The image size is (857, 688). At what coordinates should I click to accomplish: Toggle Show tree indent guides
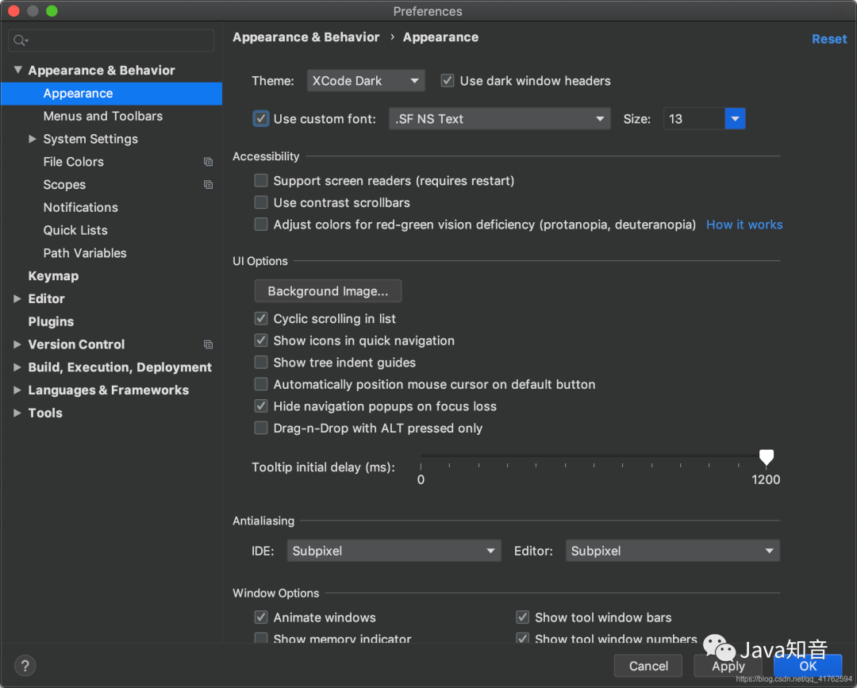tap(261, 363)
